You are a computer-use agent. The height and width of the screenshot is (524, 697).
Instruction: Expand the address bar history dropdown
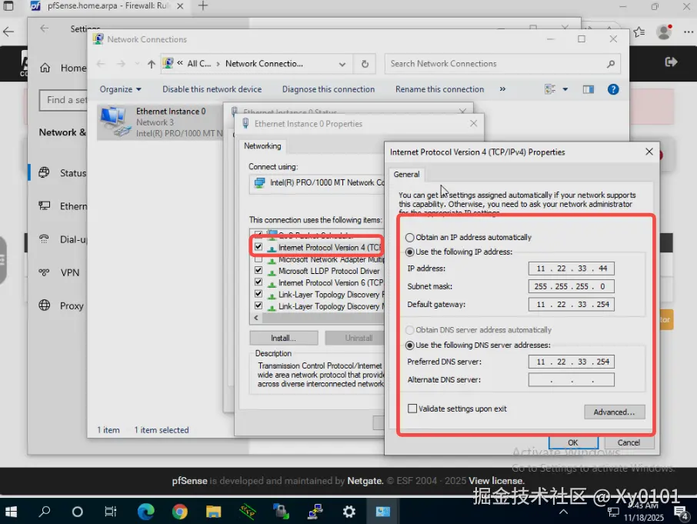342,64
